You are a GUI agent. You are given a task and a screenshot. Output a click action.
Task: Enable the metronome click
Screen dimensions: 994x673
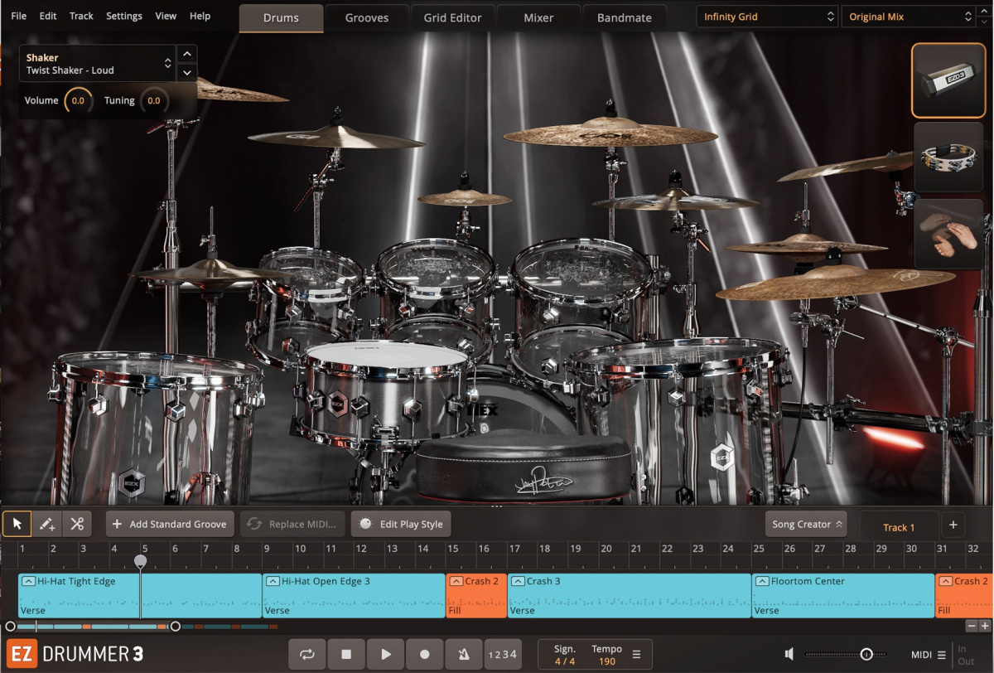coord(463,654)
